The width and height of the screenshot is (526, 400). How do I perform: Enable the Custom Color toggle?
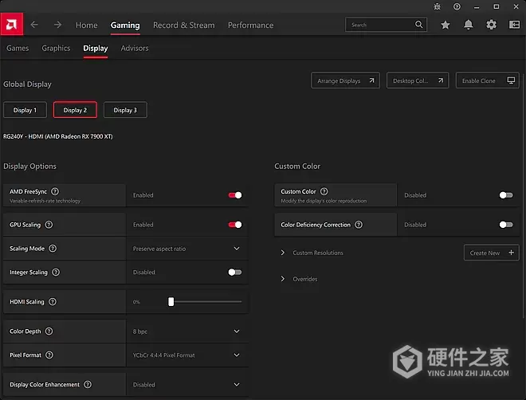pyautogui.click(x=506, y=195)
